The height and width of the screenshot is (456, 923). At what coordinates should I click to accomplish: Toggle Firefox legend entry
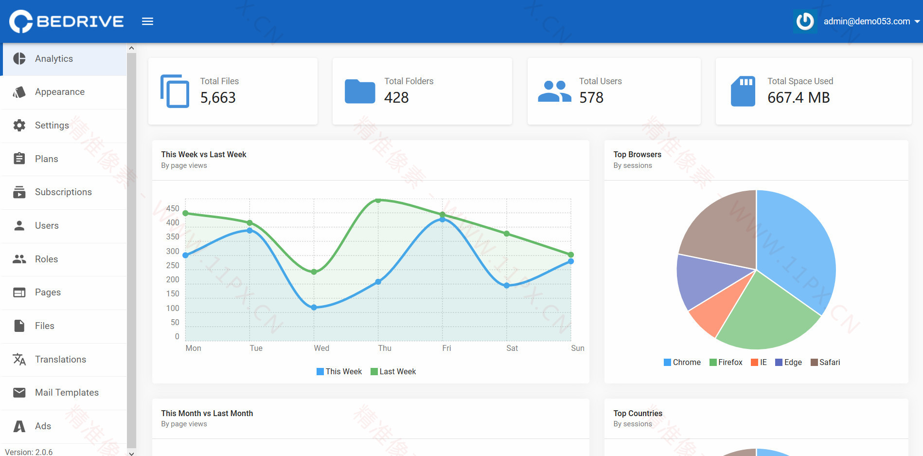coord(726,363)
